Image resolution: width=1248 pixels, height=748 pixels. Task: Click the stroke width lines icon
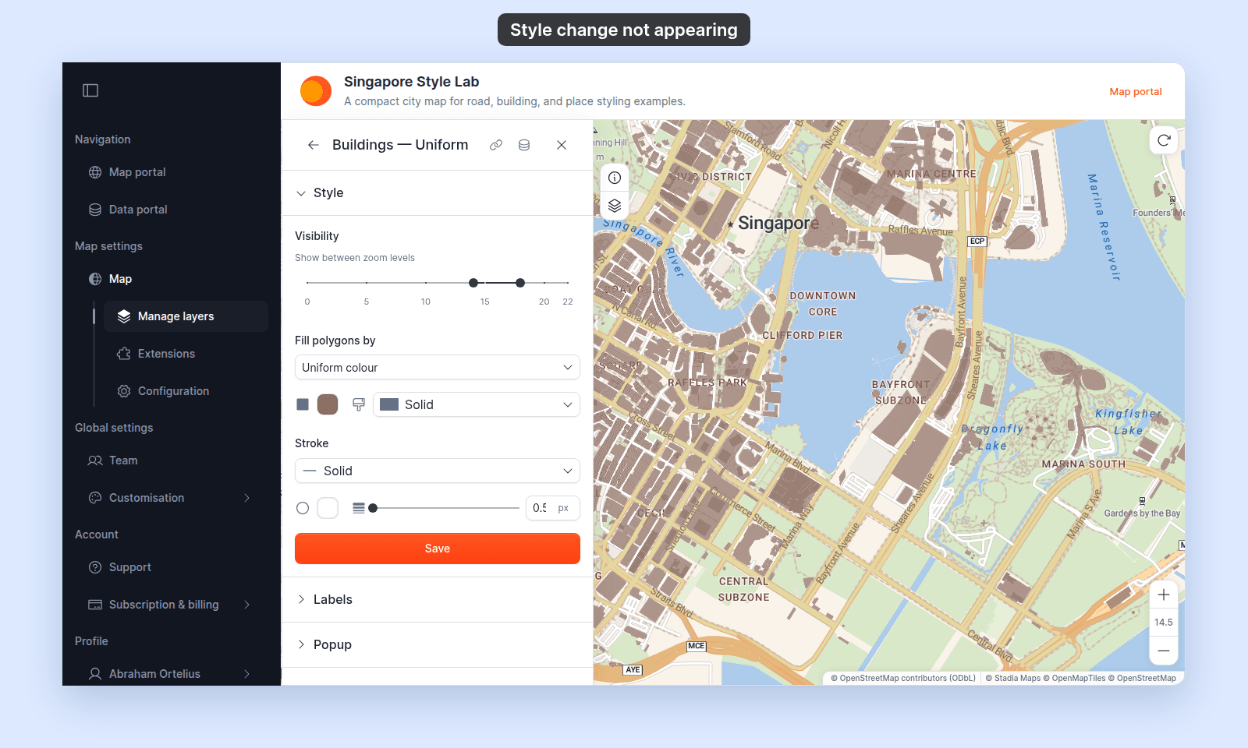click(x=359, y=508)
